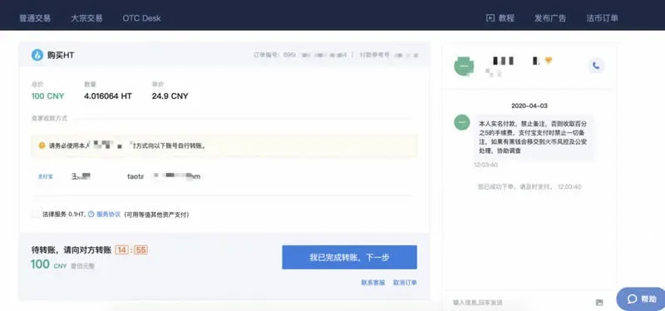
Task: Click sender avatar beside chat message
Action: (x=462, y=122)
